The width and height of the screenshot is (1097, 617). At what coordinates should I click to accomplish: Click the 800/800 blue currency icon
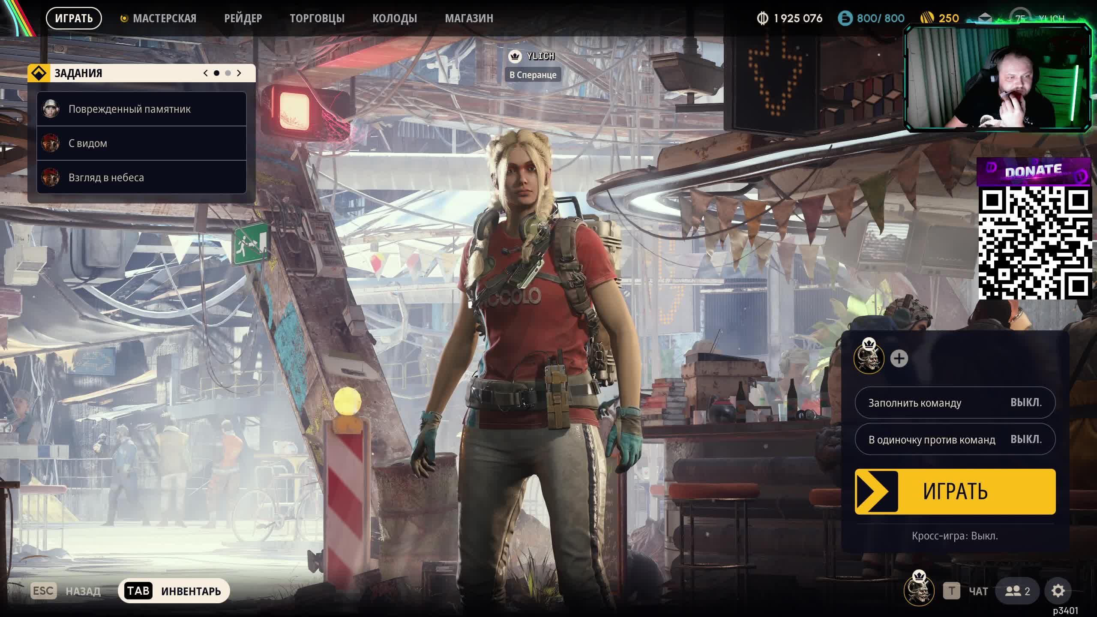[x=845, y=18]
